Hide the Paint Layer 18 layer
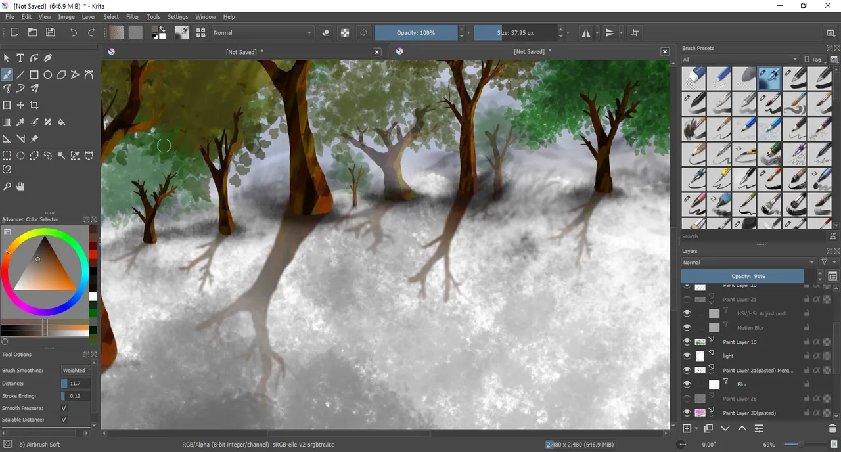This screenshot has height=452, width=841. pyautogui.click(x=687, y=342)
